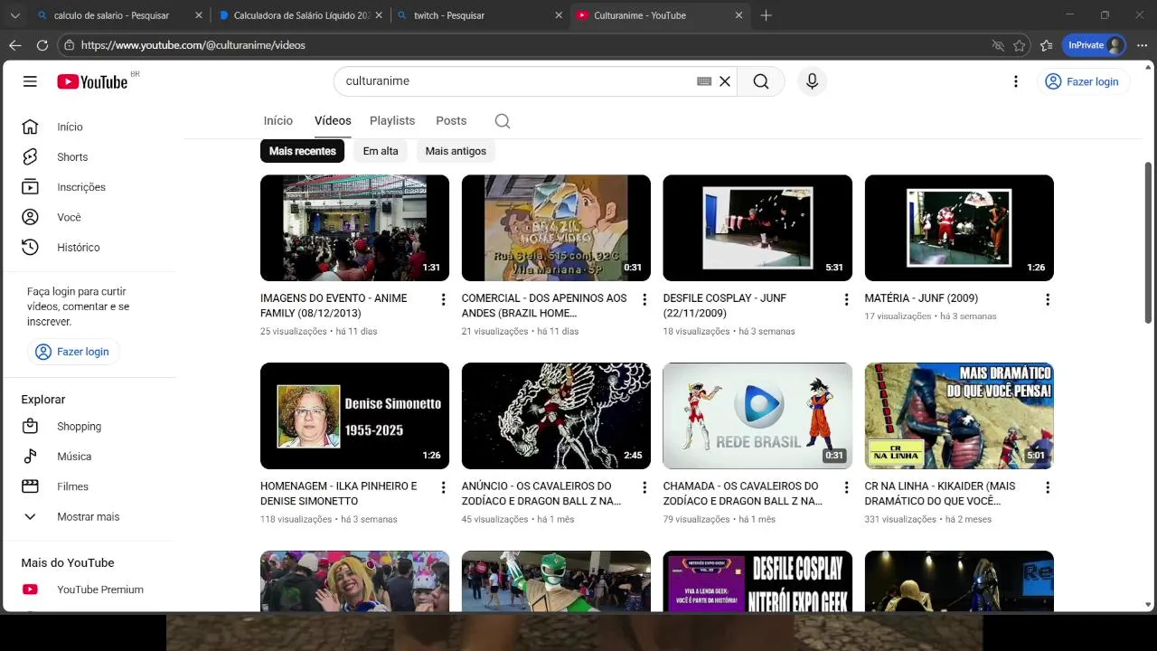The width and height of the screenshot is (1157, 651).
Task: Open options menu for MATÉRIA JUNF video
Action: coord(1048,299)
